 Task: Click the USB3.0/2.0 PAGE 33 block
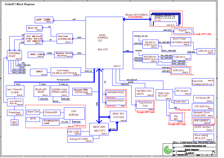pyautogui.click(x=182, y=57)
